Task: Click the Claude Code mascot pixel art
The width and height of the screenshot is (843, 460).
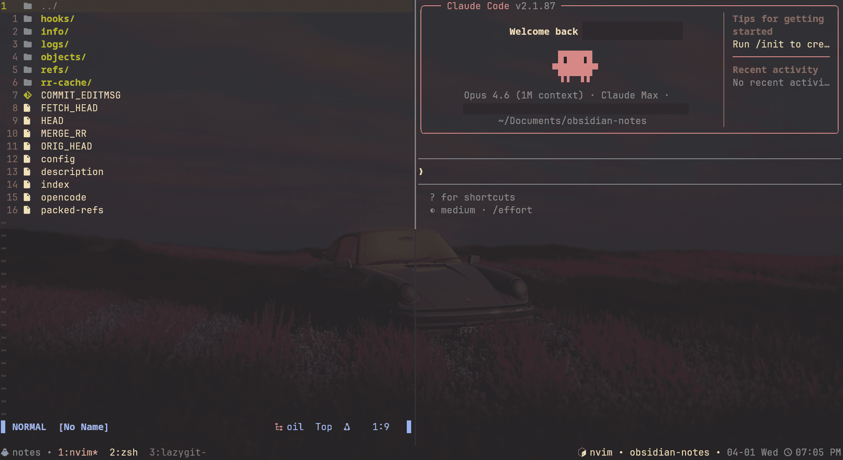Action: [x=575, y=66]
